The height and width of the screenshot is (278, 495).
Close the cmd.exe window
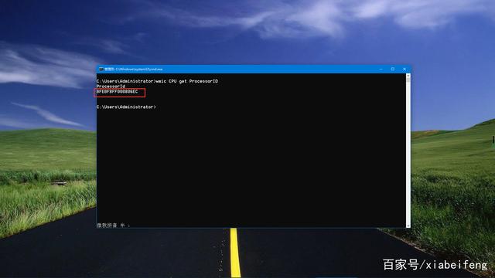click(405, 69)
